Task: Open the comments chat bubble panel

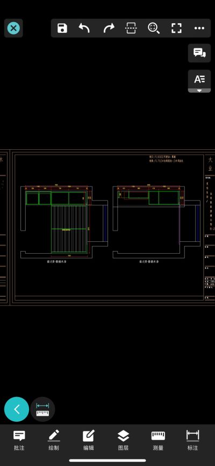Action: click(x=199, y=53)
